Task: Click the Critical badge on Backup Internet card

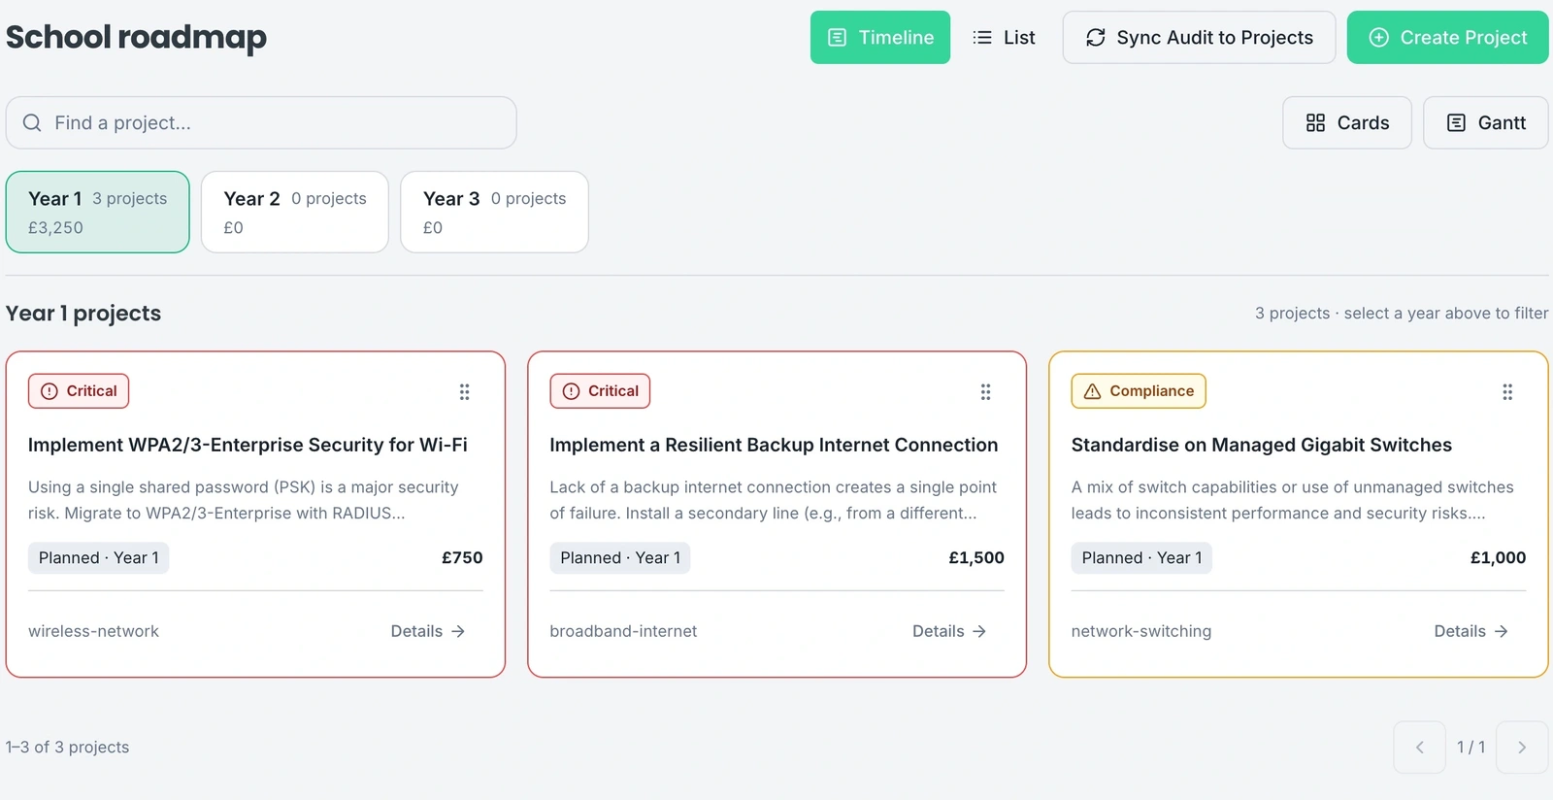Action: 600,391
